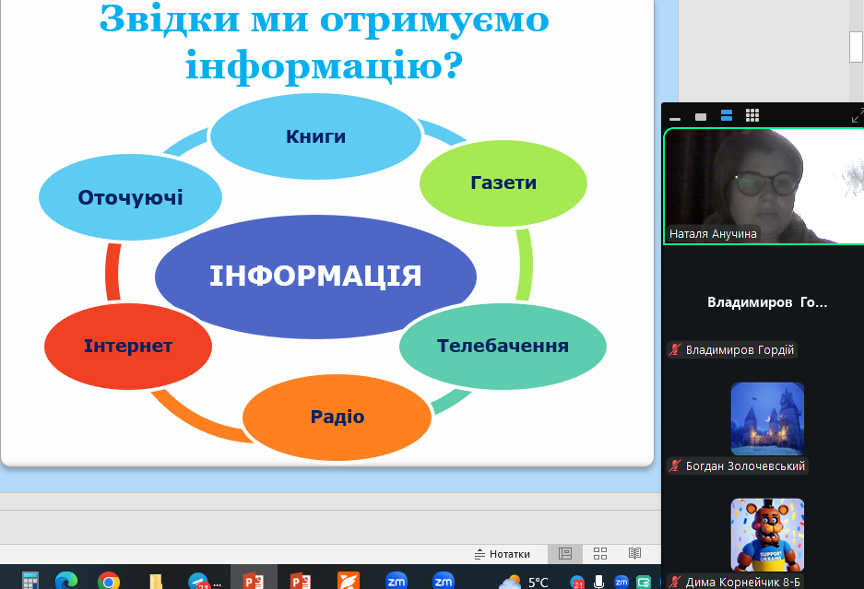Viewport: 864px width, 589px height.
Task: Select Наталя Анучина's video tile
Action: [x=763, y=185]
